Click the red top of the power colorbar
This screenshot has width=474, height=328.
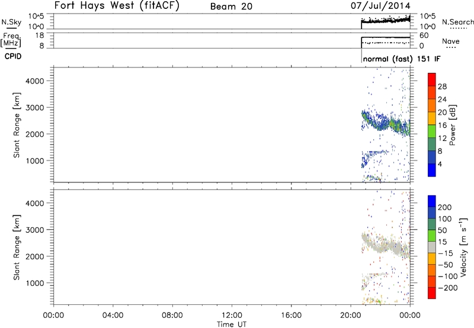click(x=432, y=79)
